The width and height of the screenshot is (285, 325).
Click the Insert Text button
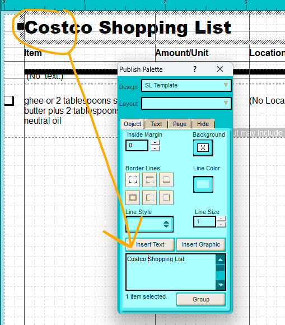(150, 244)
